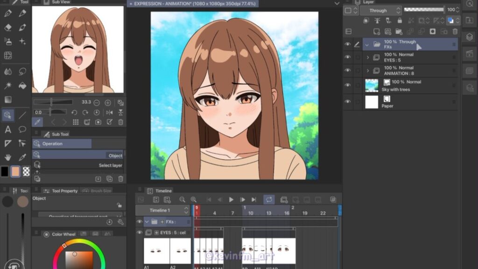Select the Text tool
478x269 pixels.
tap(8, 129)
